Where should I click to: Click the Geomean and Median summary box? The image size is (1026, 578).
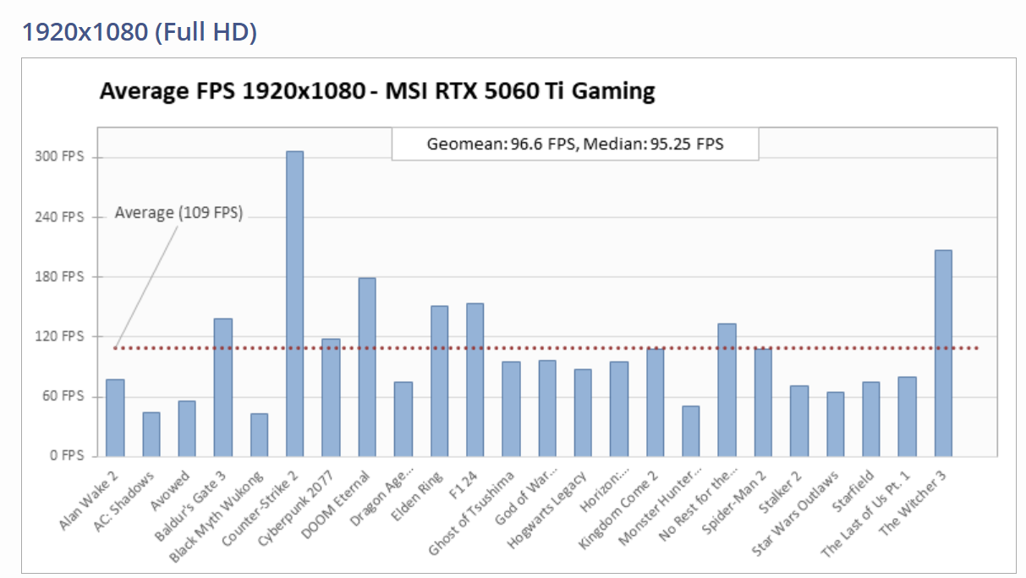[575, 144]
